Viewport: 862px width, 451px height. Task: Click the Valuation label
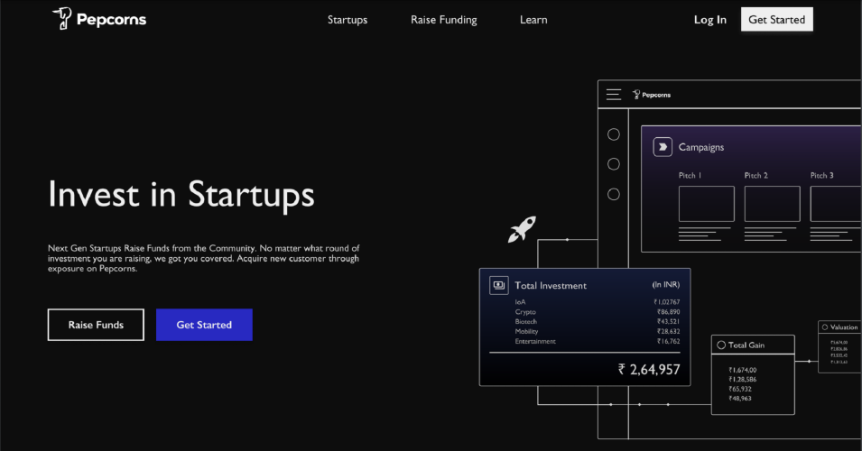(x=843, y=327)
